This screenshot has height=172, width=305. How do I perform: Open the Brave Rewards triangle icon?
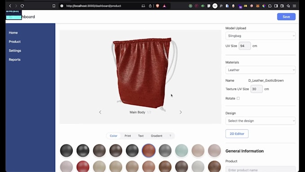click(x=164, y=6)
